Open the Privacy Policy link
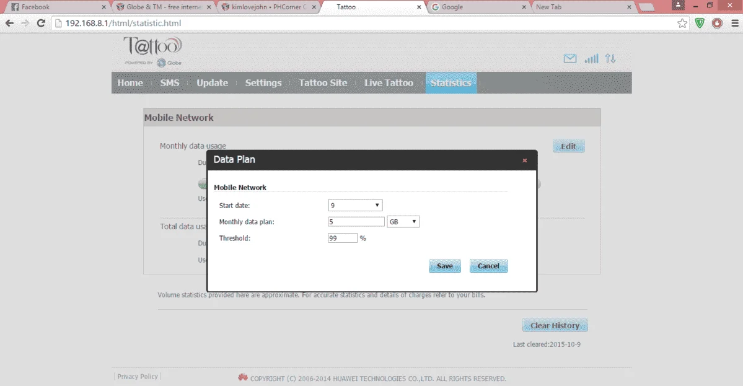This screenshot has width=743, height=386. [x=138, y=377]
